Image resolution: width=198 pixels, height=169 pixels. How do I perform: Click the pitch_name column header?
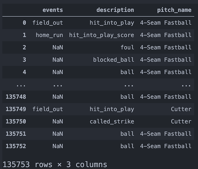(x=174, y=10)
